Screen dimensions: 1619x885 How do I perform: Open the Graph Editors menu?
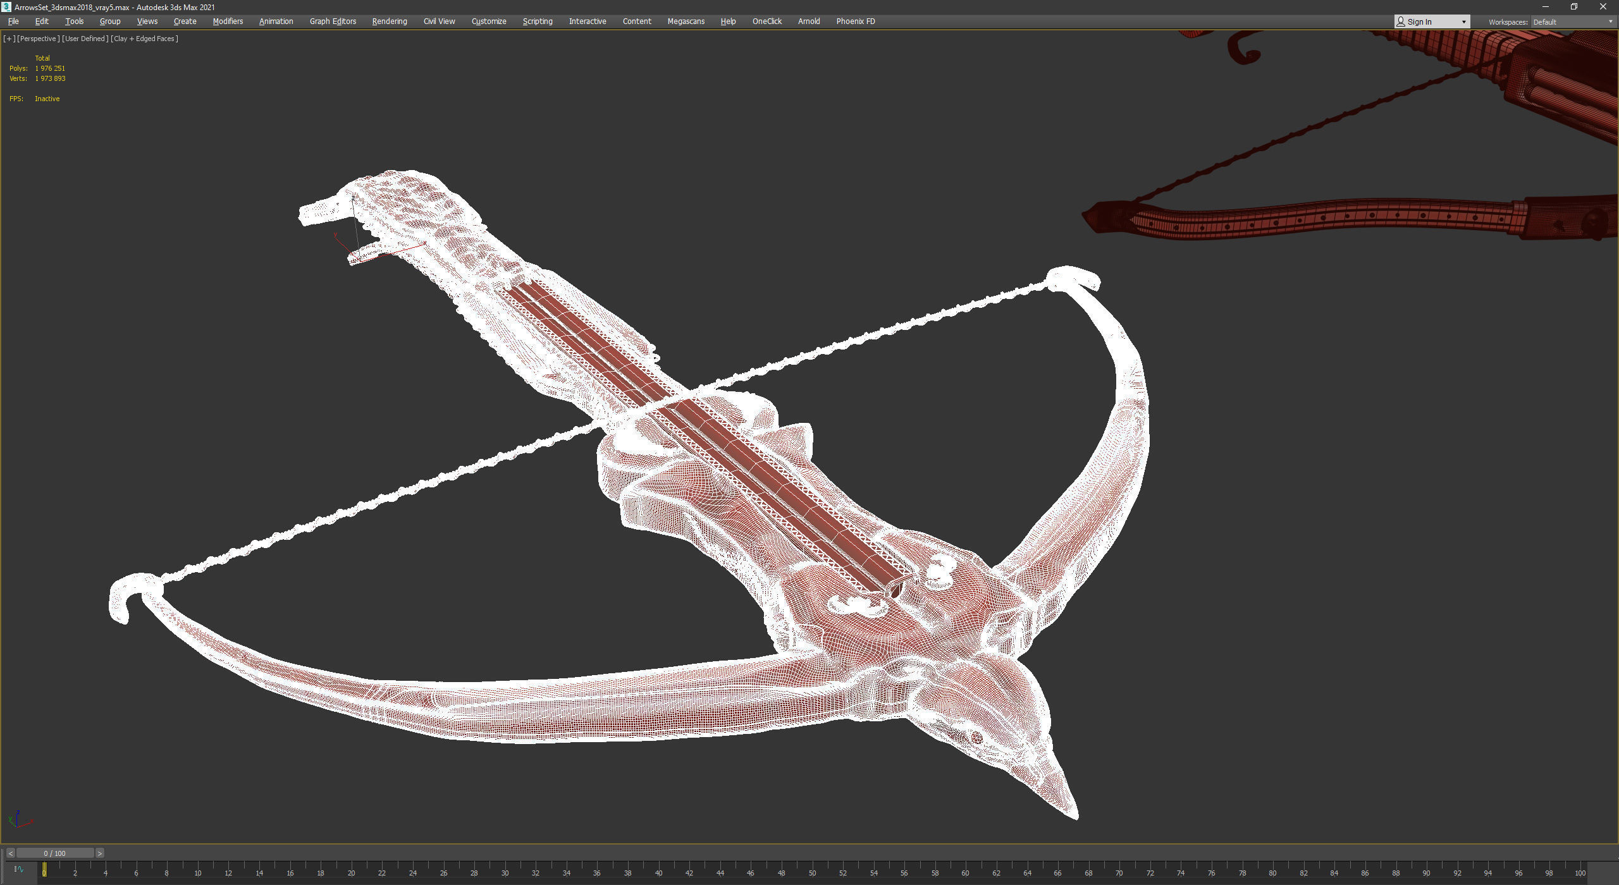tap(333, 21)
